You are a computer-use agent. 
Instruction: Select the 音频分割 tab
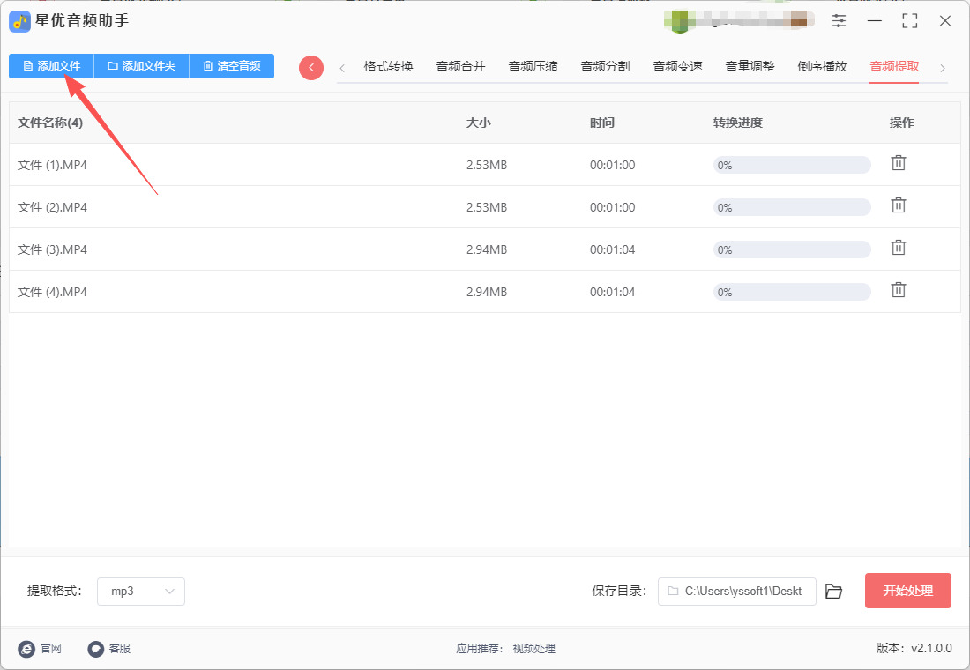click(605, 66)
